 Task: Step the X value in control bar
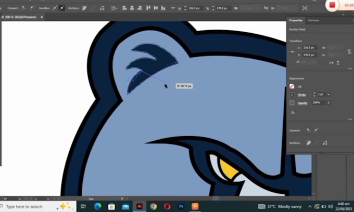[185, 8]
